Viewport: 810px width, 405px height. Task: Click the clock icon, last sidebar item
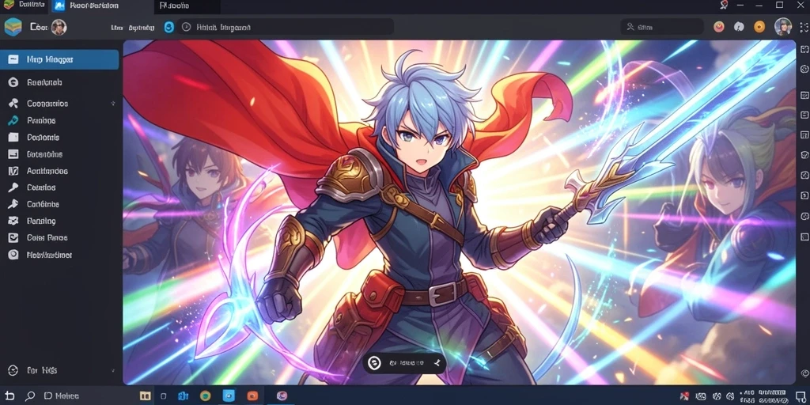pyautogui.click(x=13, y=255)
